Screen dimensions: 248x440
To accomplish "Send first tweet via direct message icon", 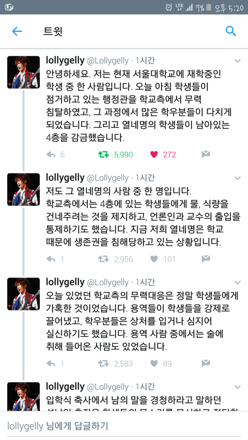I will (206, 154).
